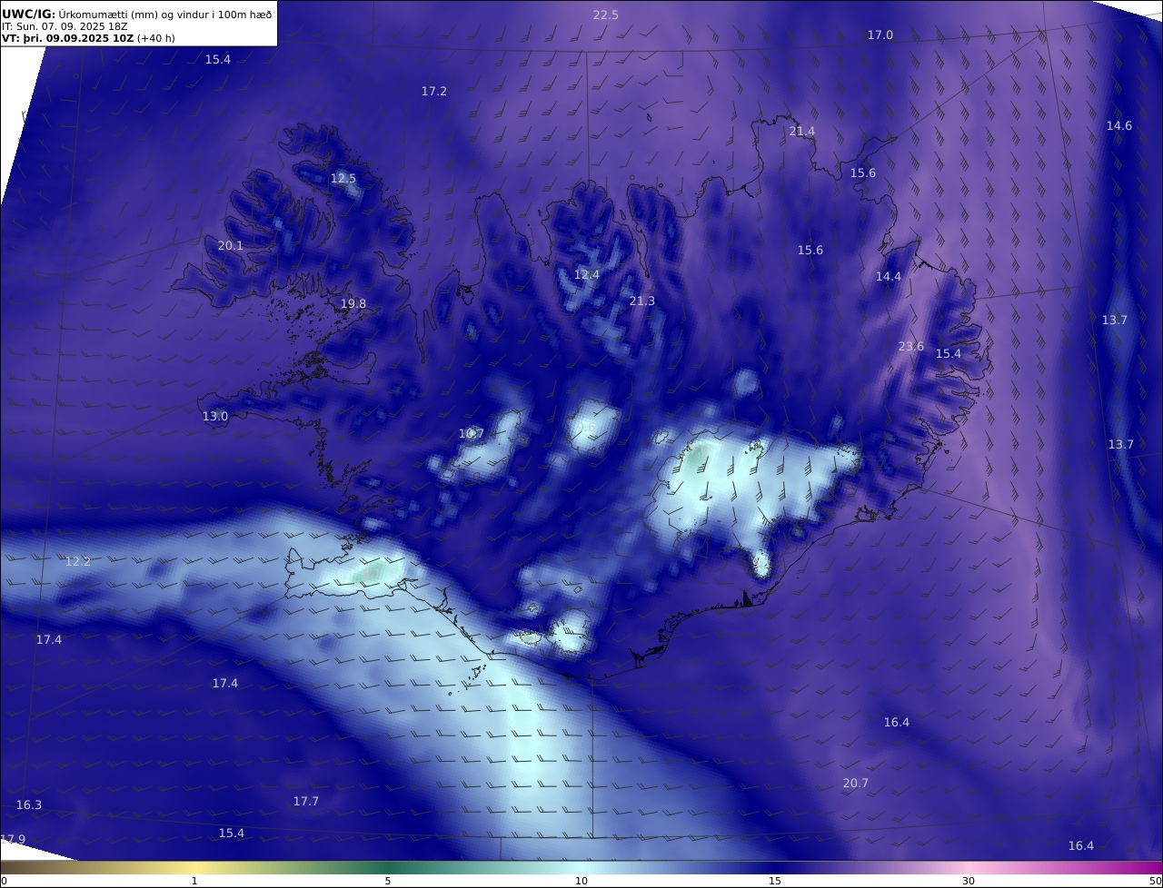Select the wind value 16.3 on the map
1163x888 pixels.
pyautogui.click(x=28, y=804)
